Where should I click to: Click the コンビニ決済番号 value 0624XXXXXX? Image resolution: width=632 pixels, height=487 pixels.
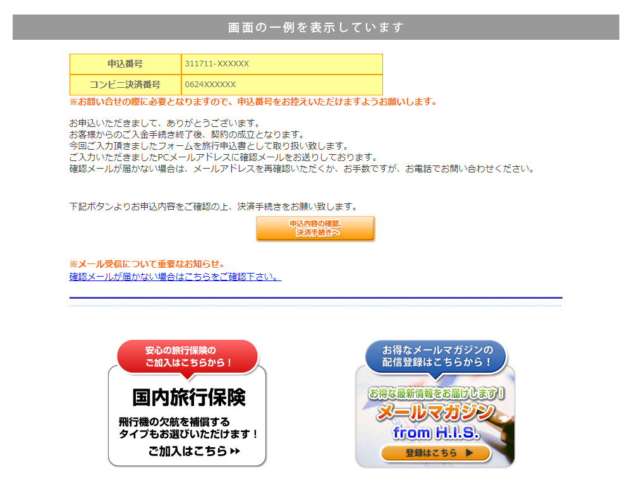pos(210,85)
